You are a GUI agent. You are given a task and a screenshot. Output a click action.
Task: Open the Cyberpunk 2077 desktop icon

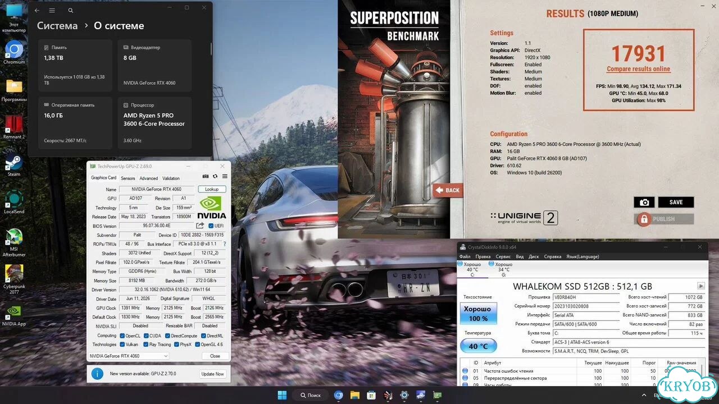pyautogui.click(x=14, y=280)
